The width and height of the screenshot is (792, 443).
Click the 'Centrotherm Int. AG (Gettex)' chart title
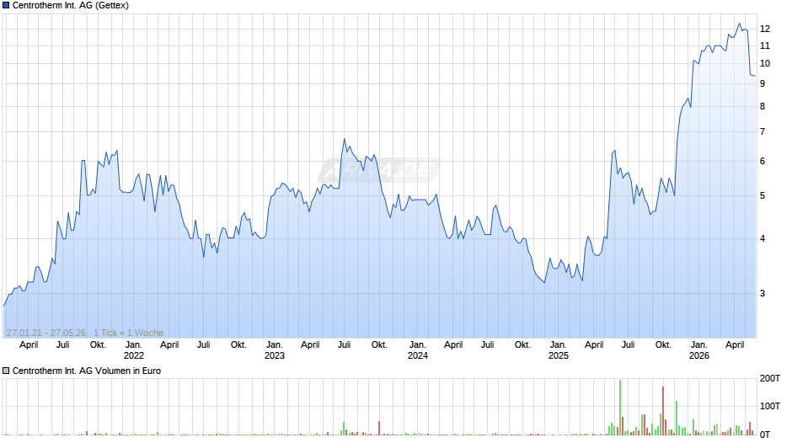coord(71,6)
